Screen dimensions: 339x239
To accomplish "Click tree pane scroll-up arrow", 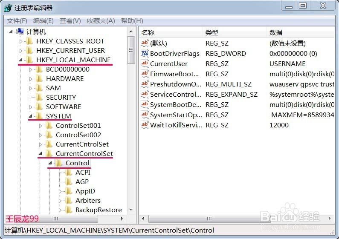I will (131, 32).
